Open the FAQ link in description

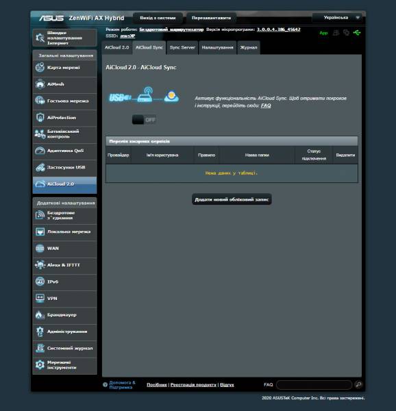point(266,105)
